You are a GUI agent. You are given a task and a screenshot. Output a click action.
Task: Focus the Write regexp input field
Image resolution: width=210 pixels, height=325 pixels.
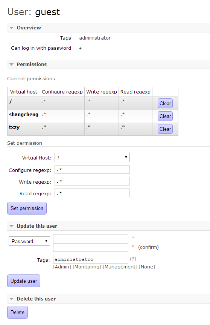point(92,181)
